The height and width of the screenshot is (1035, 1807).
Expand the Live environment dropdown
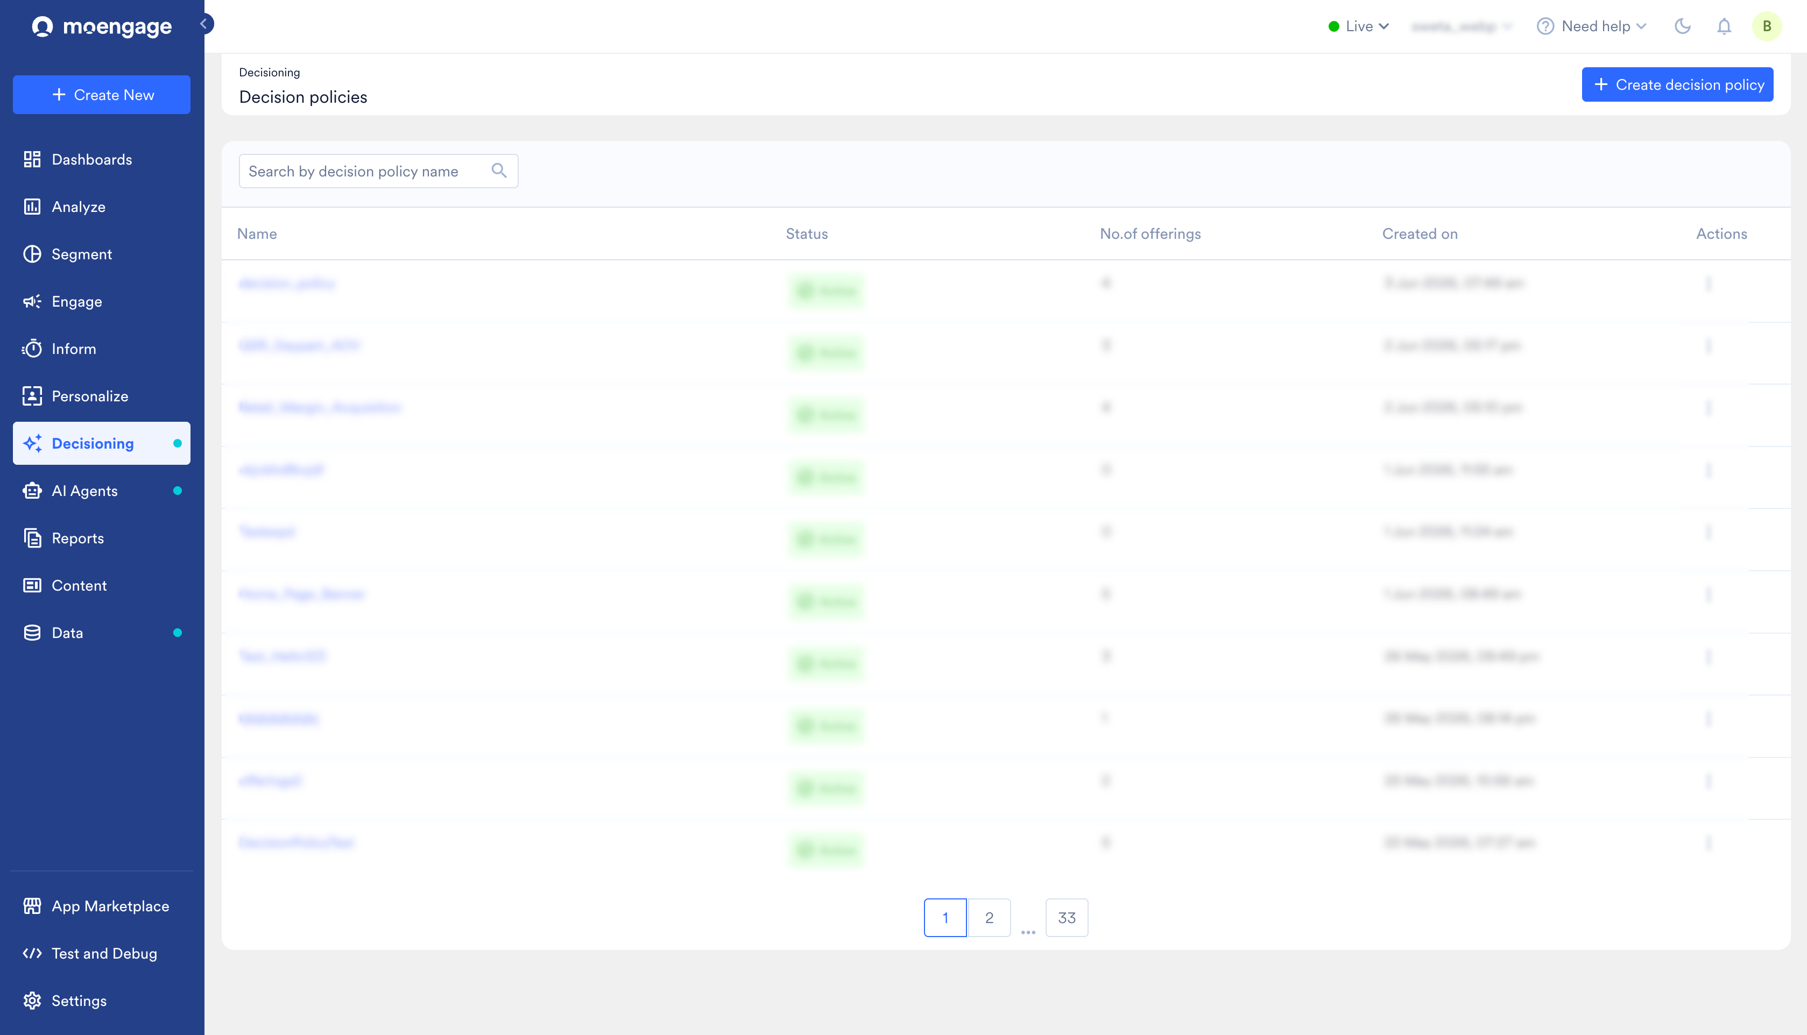click(x=1359, y=26)
